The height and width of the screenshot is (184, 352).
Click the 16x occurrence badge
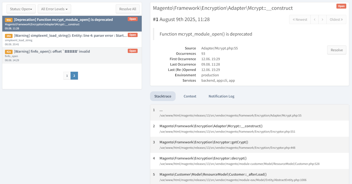[9, 36]
